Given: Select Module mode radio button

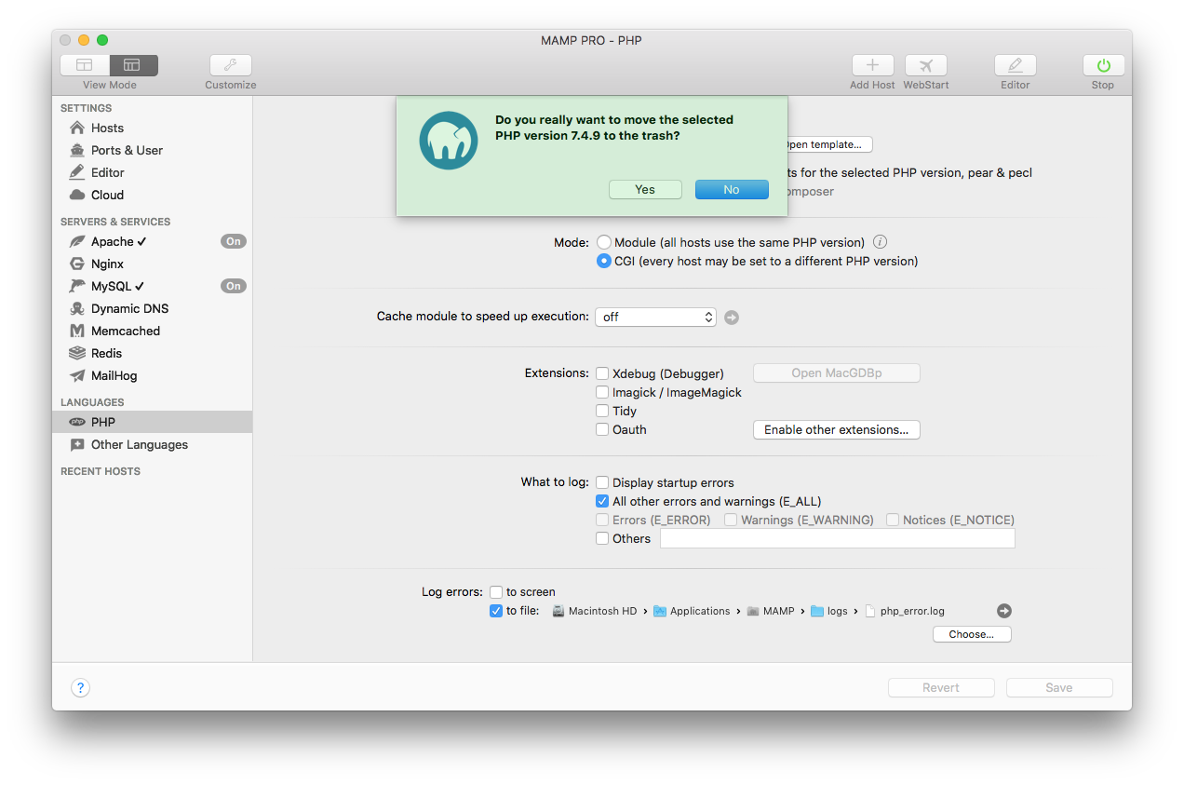Looking at the screenshot, I should tap(603, 241).
